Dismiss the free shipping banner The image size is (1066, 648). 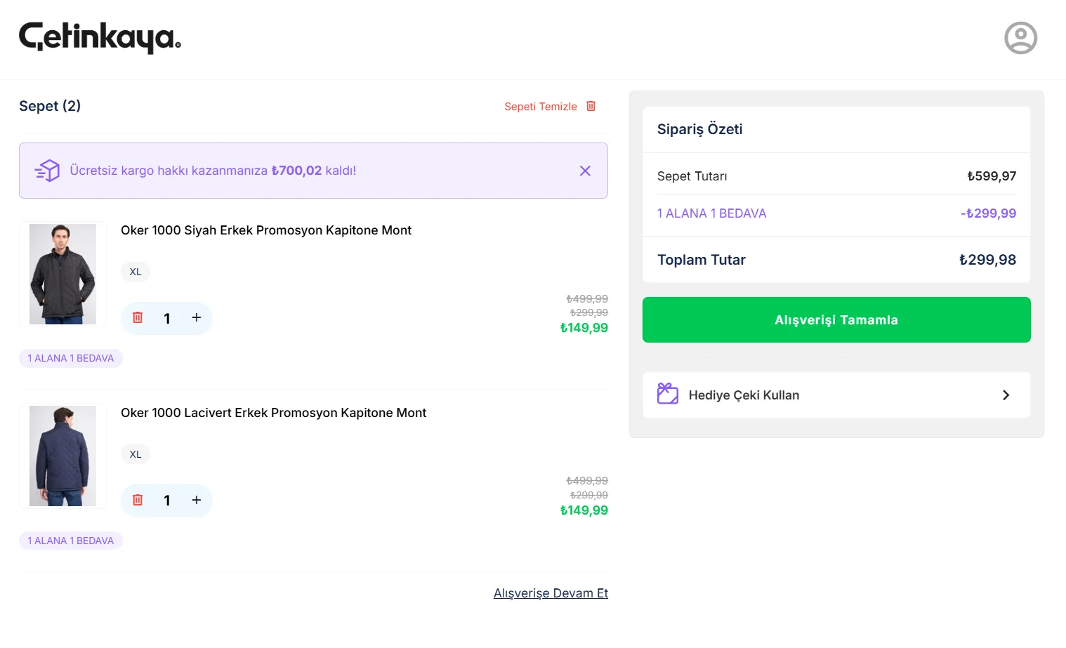pyautogui.click(x=585, y=171)
